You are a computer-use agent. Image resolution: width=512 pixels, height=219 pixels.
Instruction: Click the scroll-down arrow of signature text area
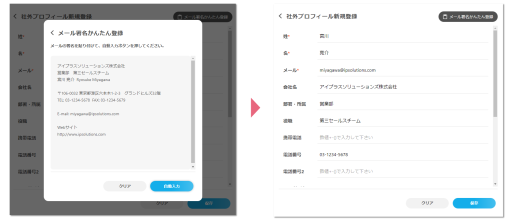(x=193, y=167)
